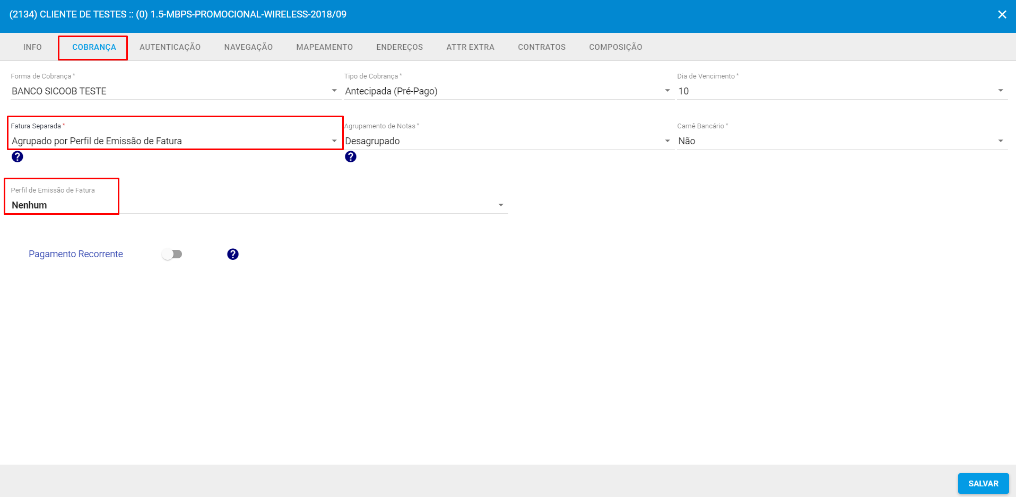Viewport: 1016px width, 497px height.
Task: Go to the MAPEAMENTO tab
Action: tap(324, 47)
